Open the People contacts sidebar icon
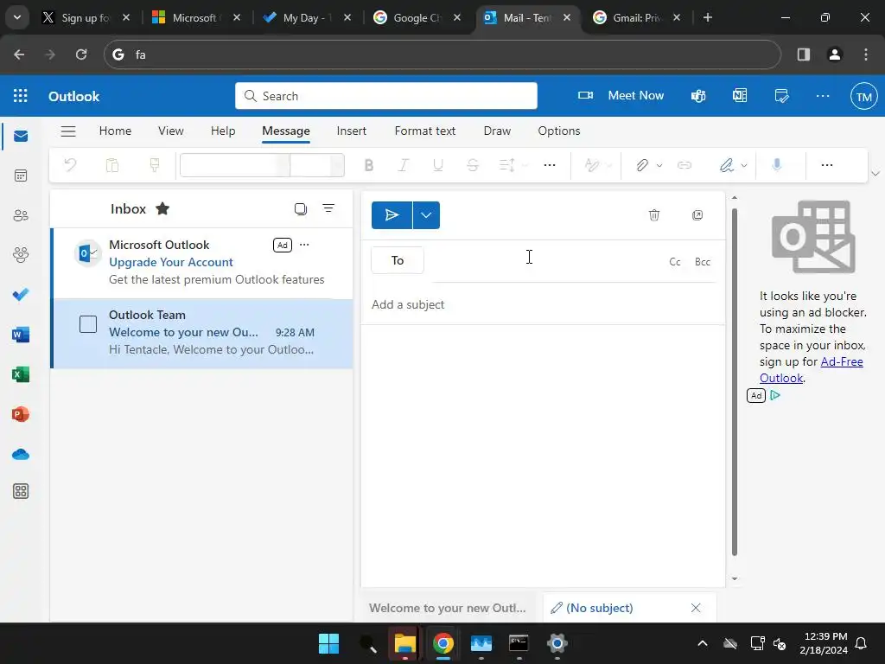Viewport: 885px width, 664px height. click(x=21, y=215)
